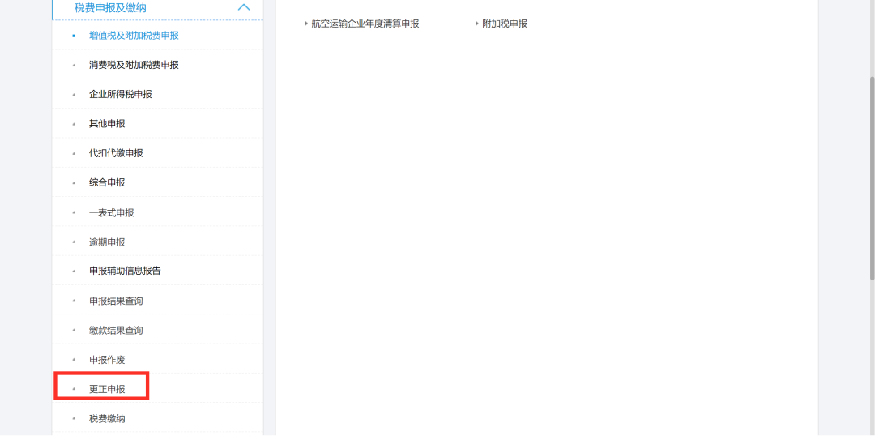Open 申报结果查询 in the sidebar
Viewport: 875px width, 436px height.
(x=116, y=301)
